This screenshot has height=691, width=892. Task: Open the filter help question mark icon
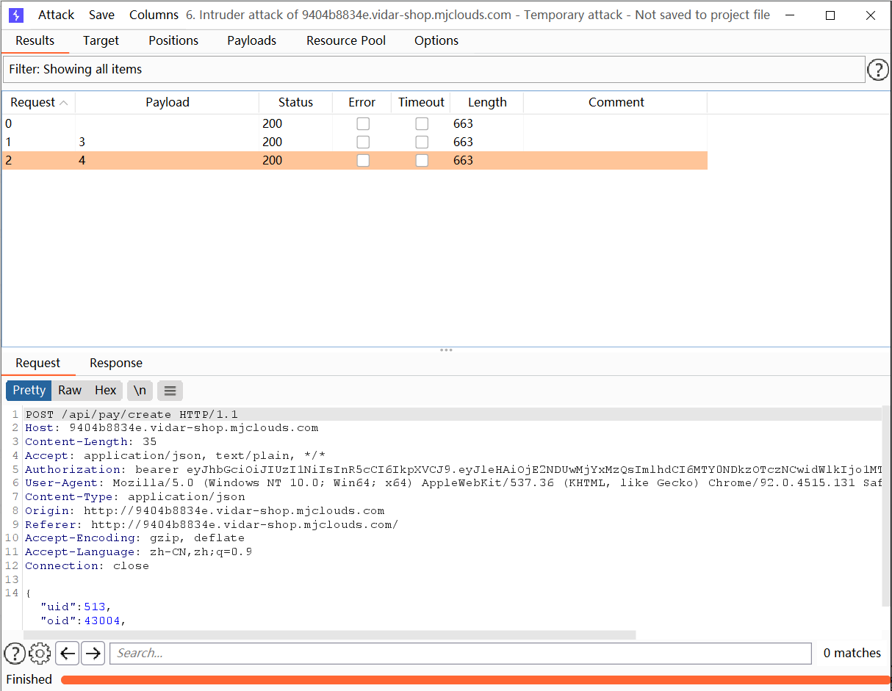click(x=878, y=70)
